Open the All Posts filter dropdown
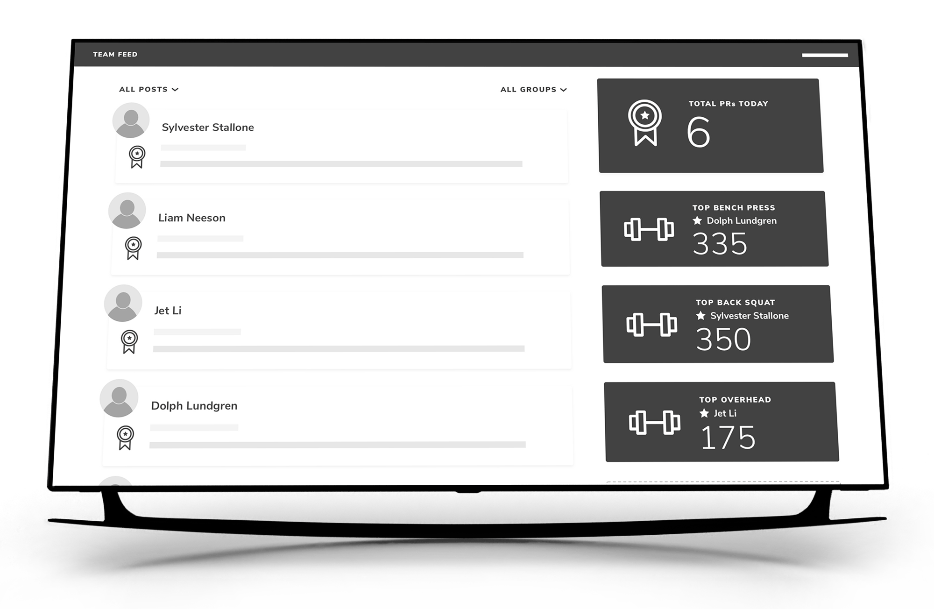This screenshot has width=934, height=609. tap(149, 89)
